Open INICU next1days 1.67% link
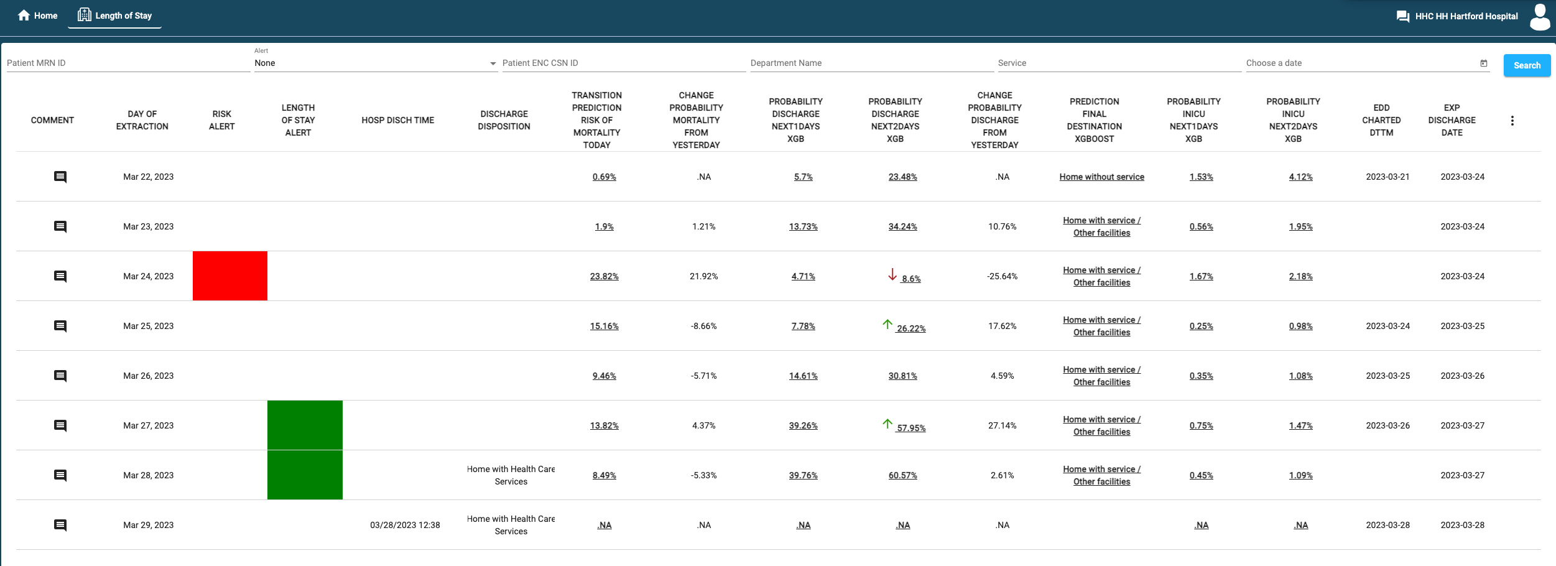Viewport: 1556px width, 566px height. pyautogui.click(x=1202, y=276)
